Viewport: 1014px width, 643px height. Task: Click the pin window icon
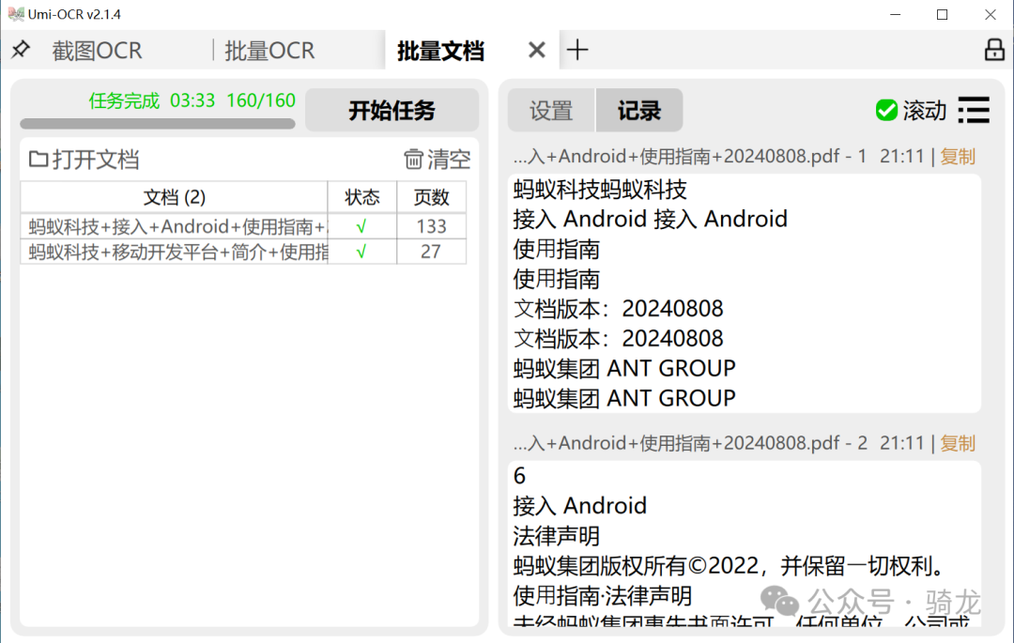click(20, 50)
